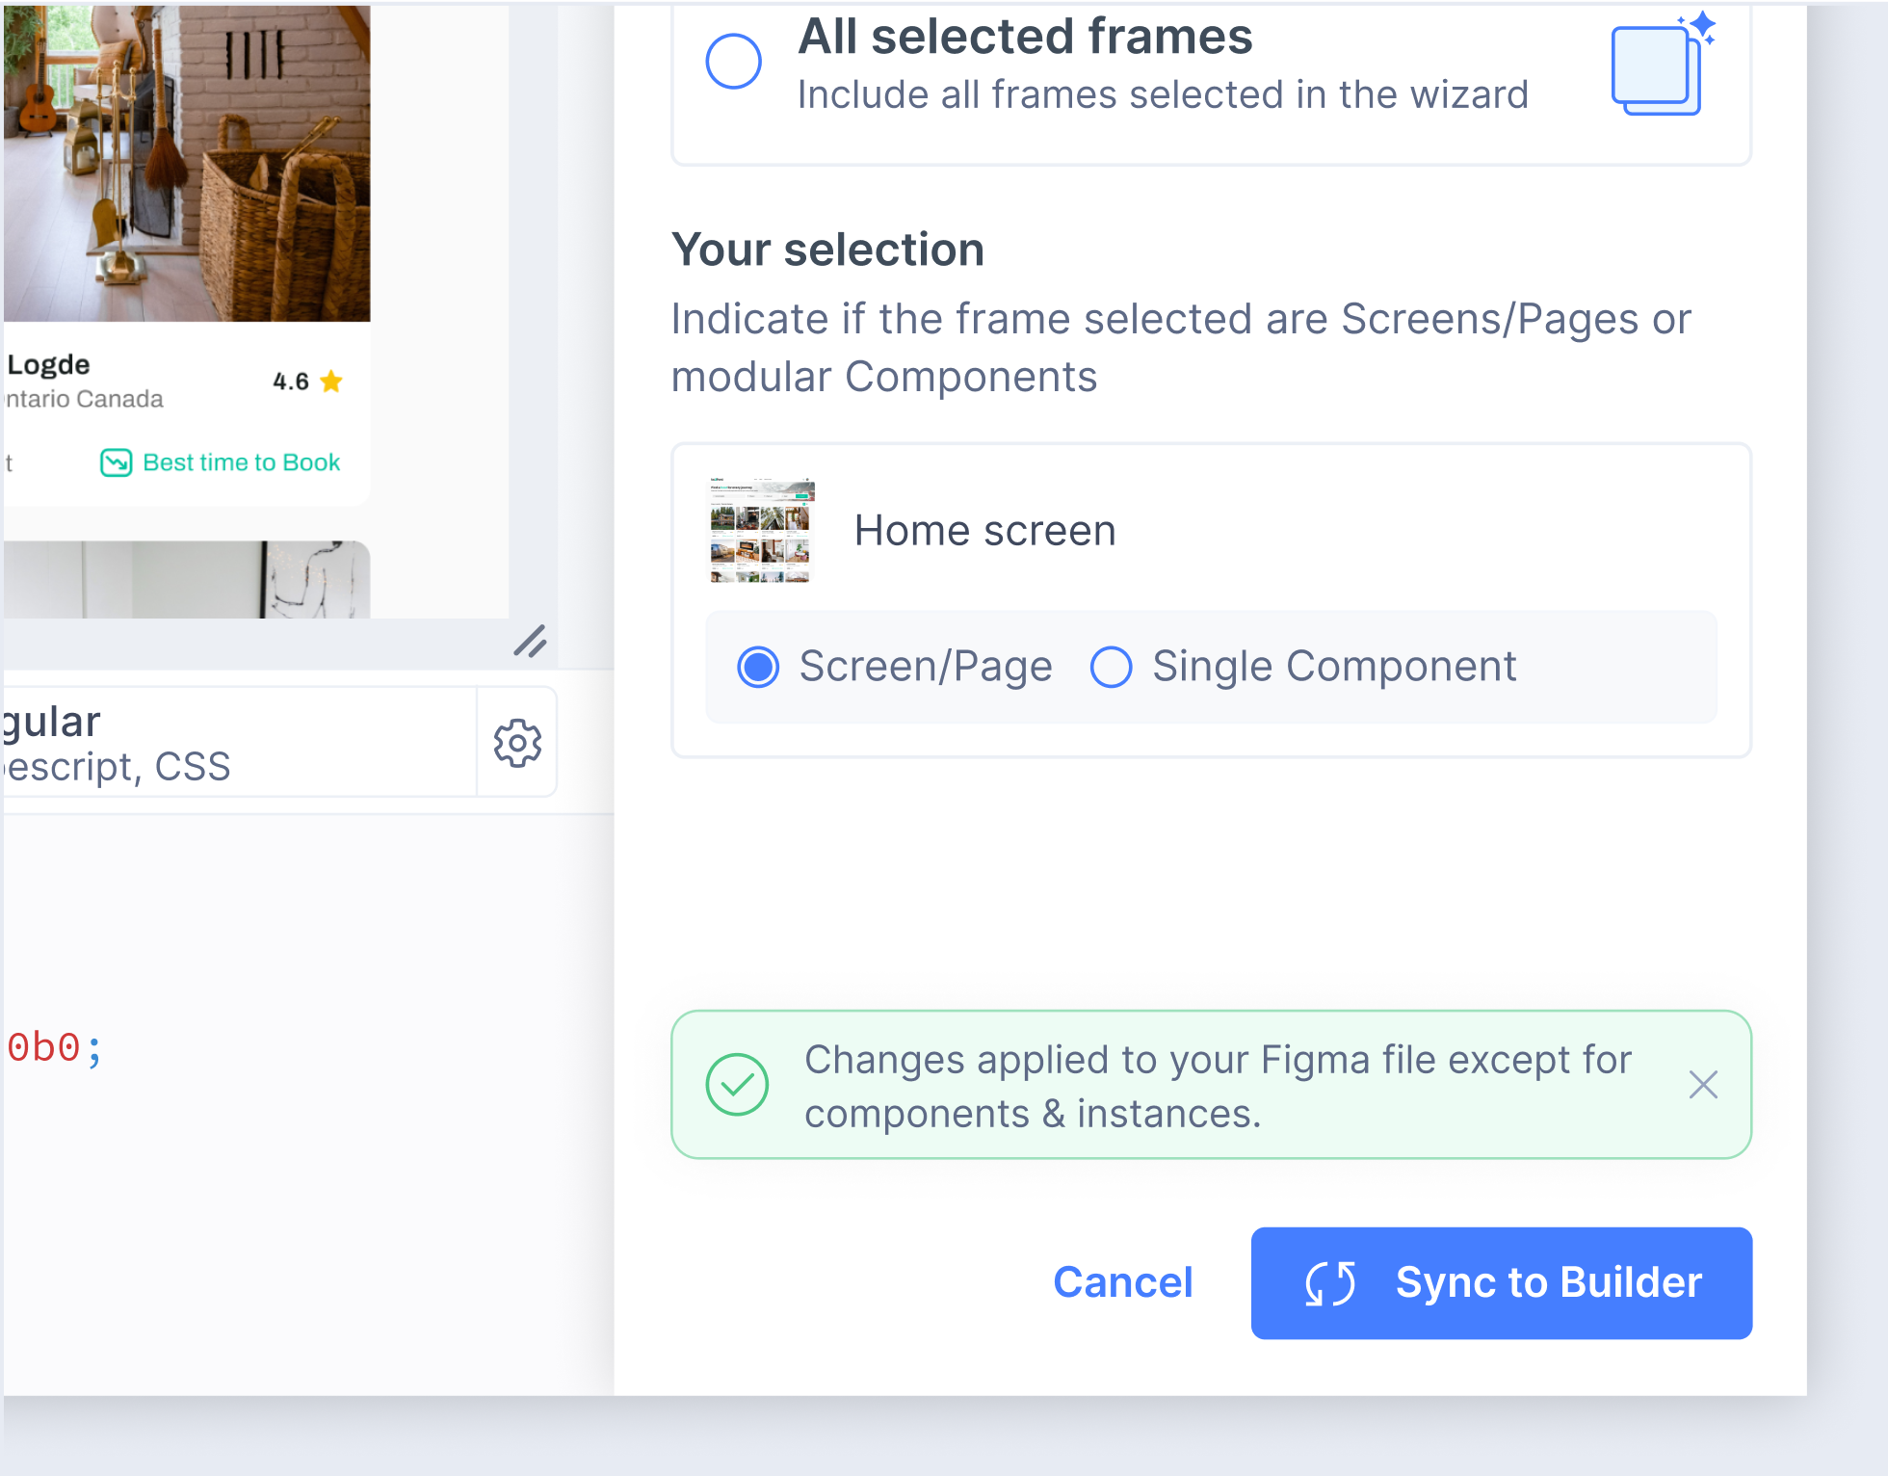Click the Home screen preview thumbnail
This screenshot has width=1888, height=1476.
760,529
